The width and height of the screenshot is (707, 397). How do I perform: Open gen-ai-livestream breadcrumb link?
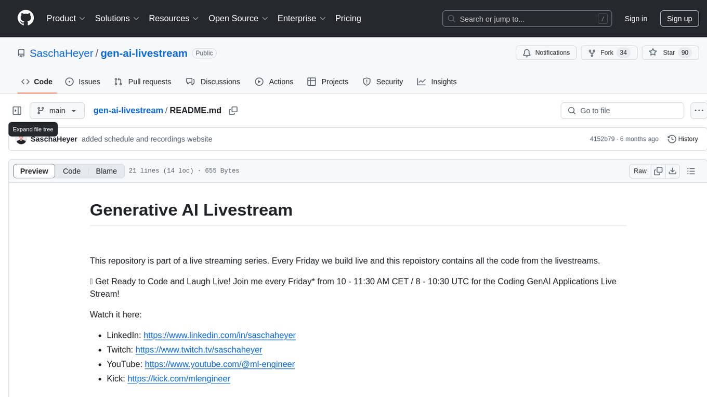click(128, 110)
